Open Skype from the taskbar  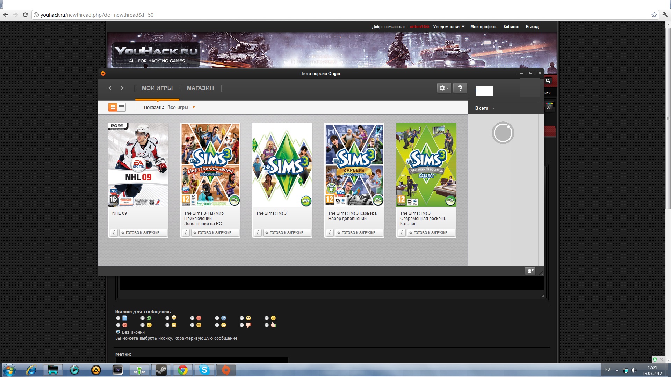click(204, 370)
